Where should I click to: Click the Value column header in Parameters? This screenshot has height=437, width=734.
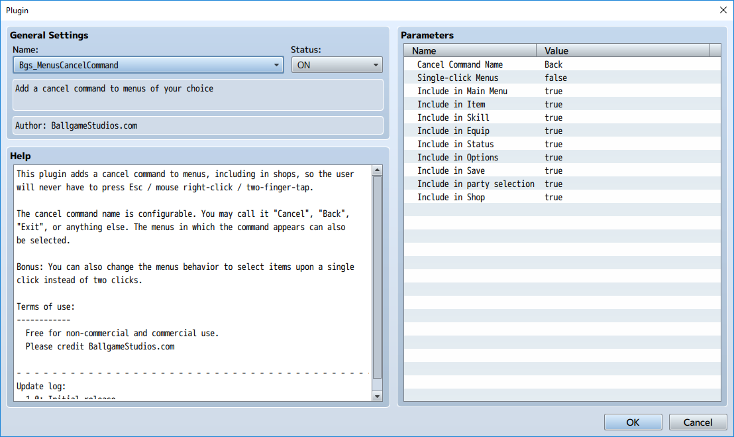623,50
